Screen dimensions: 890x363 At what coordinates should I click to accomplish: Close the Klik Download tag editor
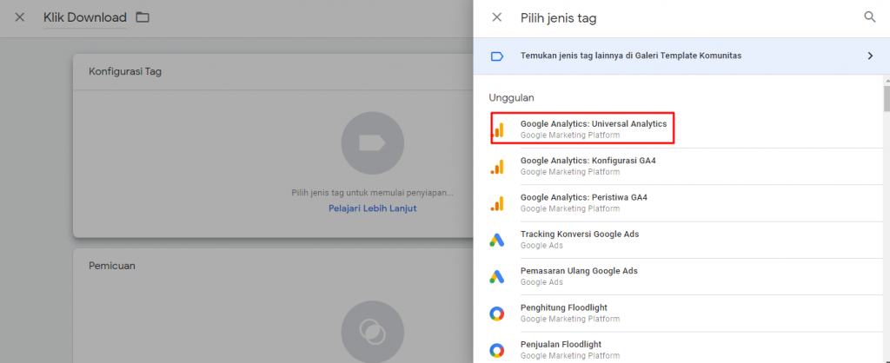tap(20, 17)
